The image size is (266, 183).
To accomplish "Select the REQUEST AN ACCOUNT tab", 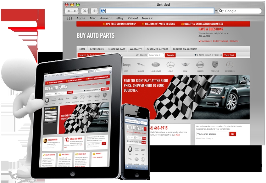I will [185, 49].
